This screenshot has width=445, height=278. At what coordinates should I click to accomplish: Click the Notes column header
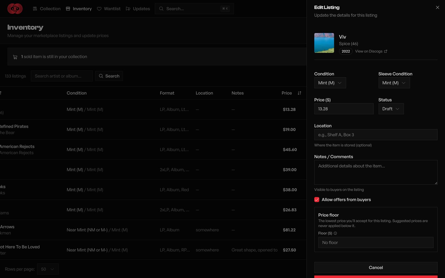pyautogui.click(x=238, y=93)
